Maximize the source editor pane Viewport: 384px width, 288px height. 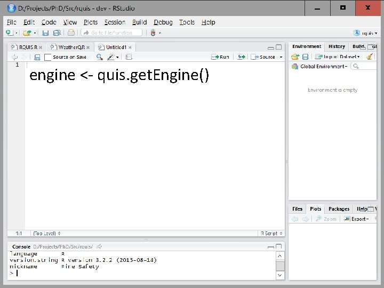point(279,47)
